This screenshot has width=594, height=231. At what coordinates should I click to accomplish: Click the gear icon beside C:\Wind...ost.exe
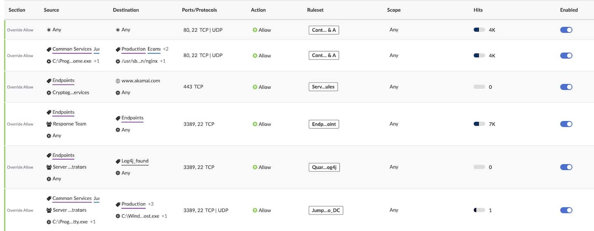coord(118,216)
